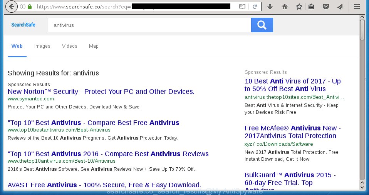
Task: Select the Web results tab
Action: click(x=17, y=46)
